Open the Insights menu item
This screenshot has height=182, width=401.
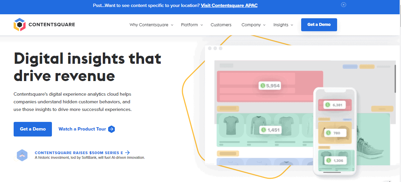(x=281, y=25)
